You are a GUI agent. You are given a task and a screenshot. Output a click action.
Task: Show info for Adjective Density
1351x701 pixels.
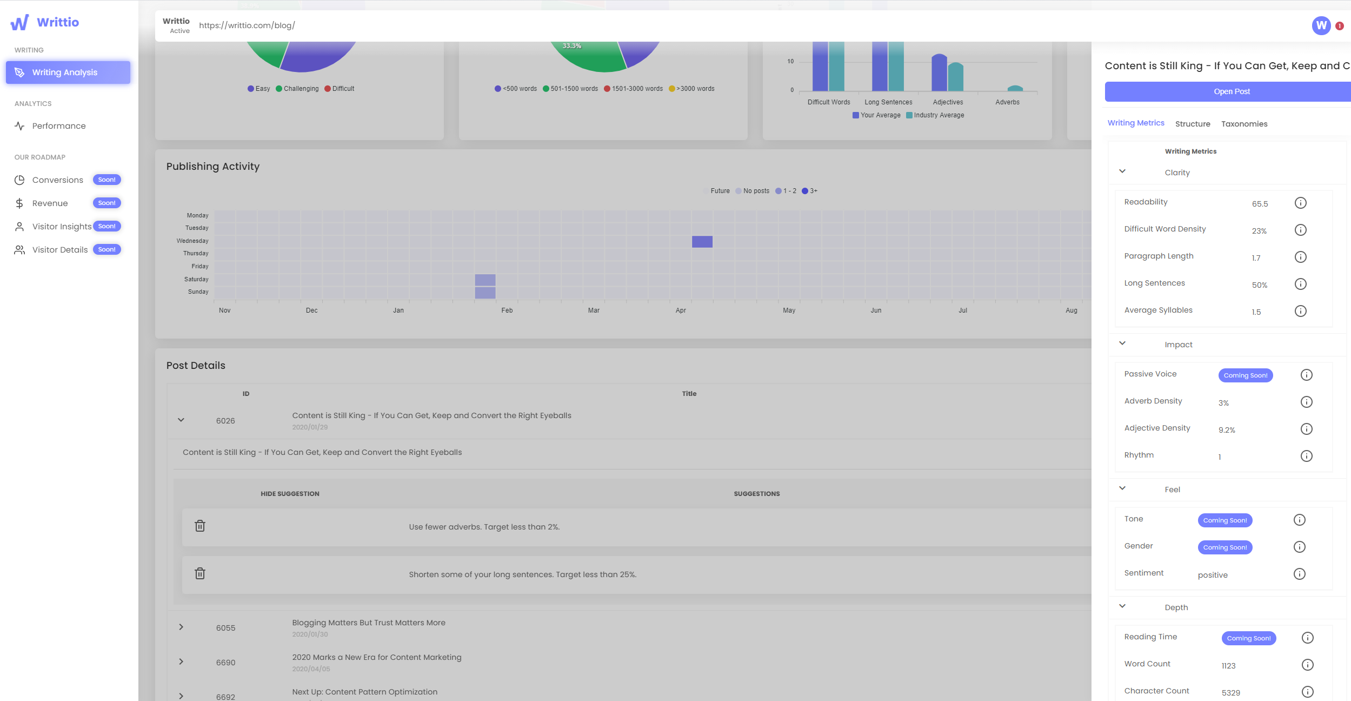click(x=1307, y=429)
